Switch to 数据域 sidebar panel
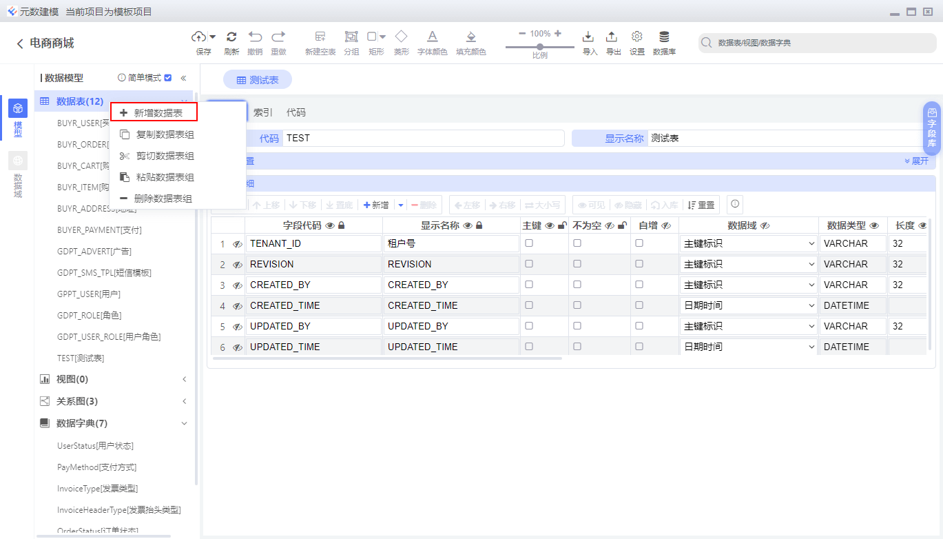 click(18, 175)
